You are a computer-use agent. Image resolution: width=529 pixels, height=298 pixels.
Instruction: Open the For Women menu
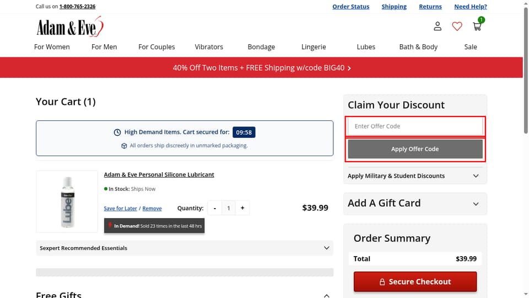point(52,47)
